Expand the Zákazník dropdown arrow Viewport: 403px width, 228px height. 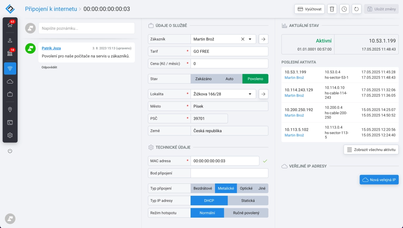point(250,39)
